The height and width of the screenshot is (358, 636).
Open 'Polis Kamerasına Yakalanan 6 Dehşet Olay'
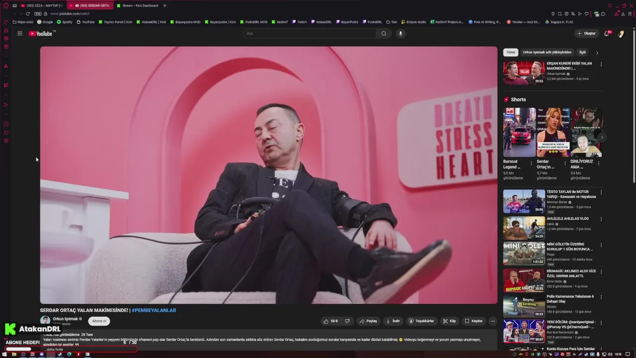pos(570,299)
